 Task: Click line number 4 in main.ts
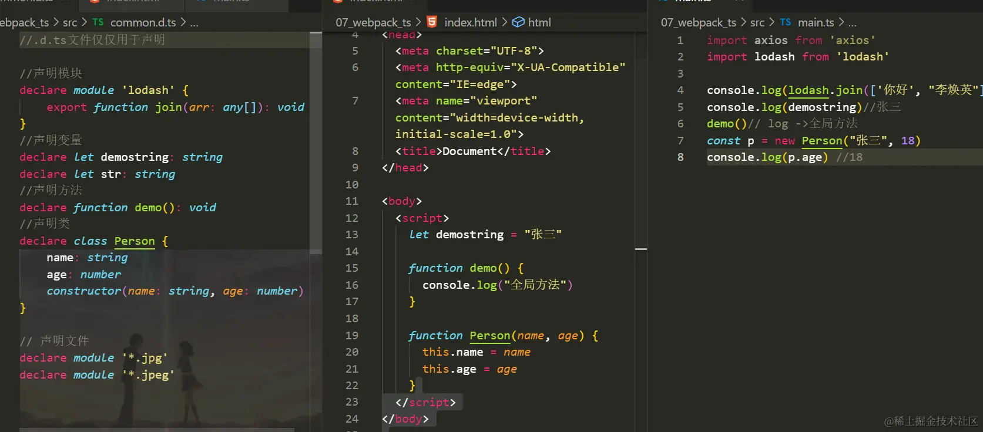[x=680, y=90]
